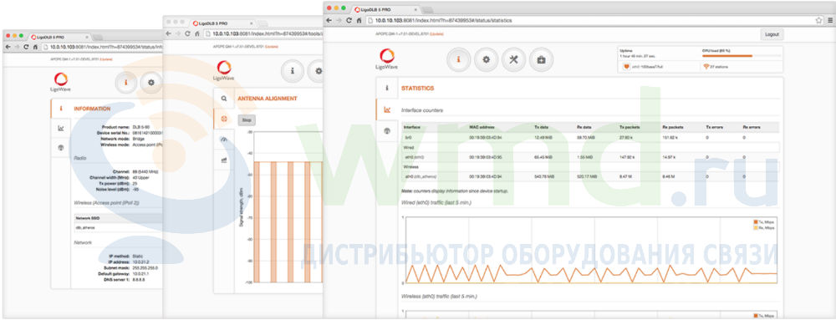Click LigoWave logo in Information window
Screen dimensions: 836x320
61,83
